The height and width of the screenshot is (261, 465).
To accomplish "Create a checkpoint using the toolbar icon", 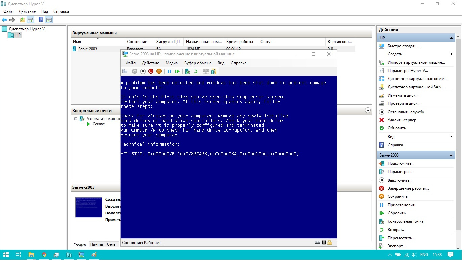I will point(188,71).
